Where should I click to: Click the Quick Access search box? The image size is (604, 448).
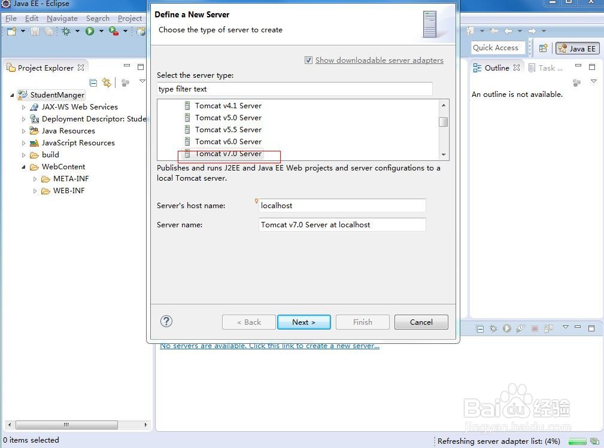pos(497,48)
